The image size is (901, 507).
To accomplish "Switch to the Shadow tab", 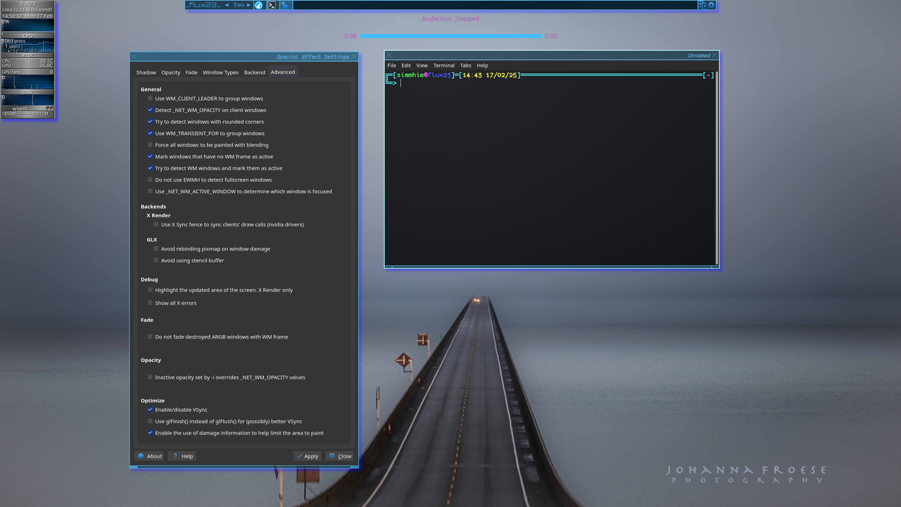I will tap(146, 72).
